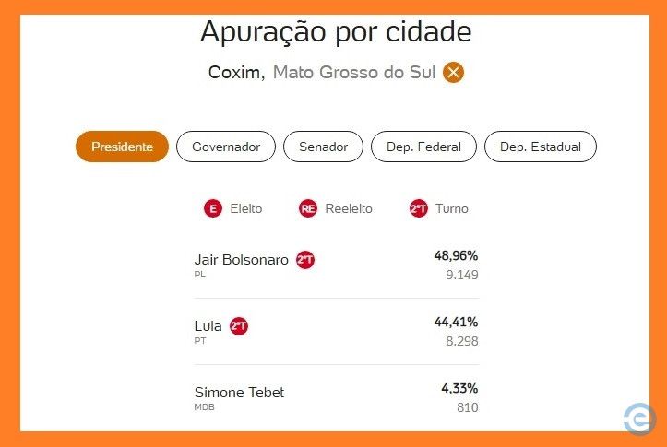The image size is (667, 447).
Task: Click the 2ºT badge next to Lula
Action: pos(239,326)
